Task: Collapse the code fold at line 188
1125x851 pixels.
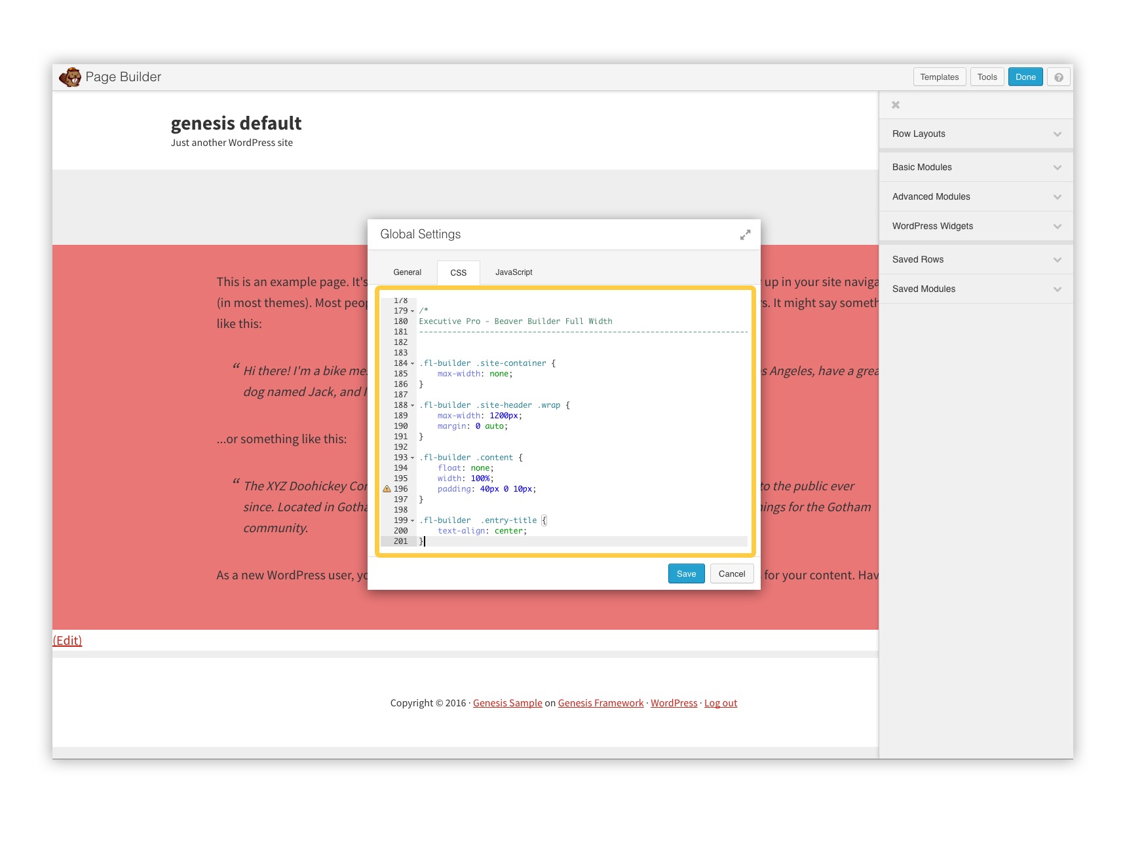Action: coord(413,405)
